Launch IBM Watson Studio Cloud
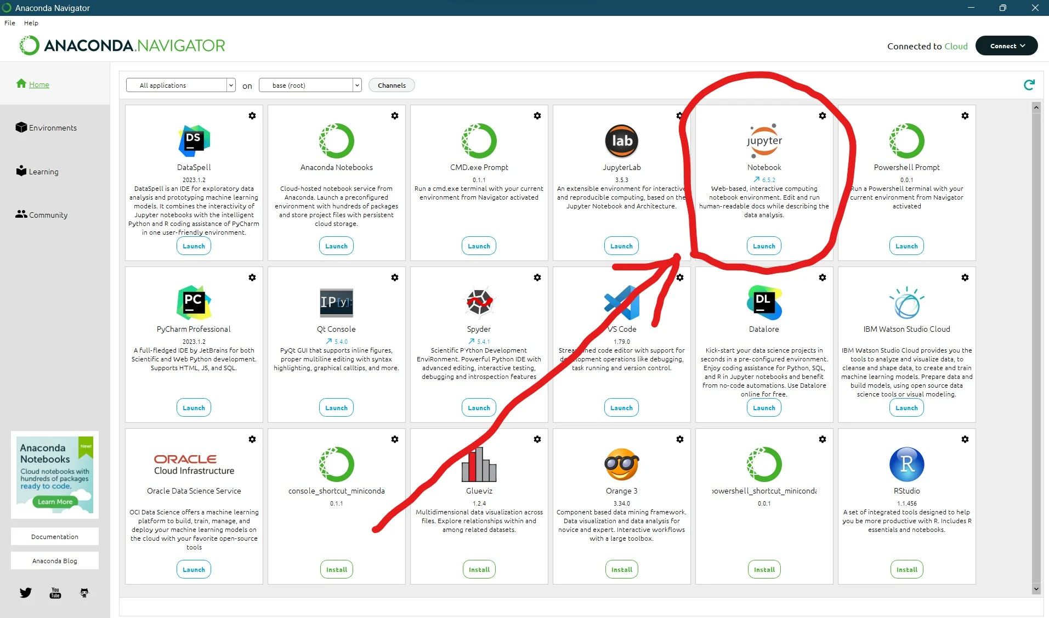This screenshot has height=618, width=1049. (907, 408)
